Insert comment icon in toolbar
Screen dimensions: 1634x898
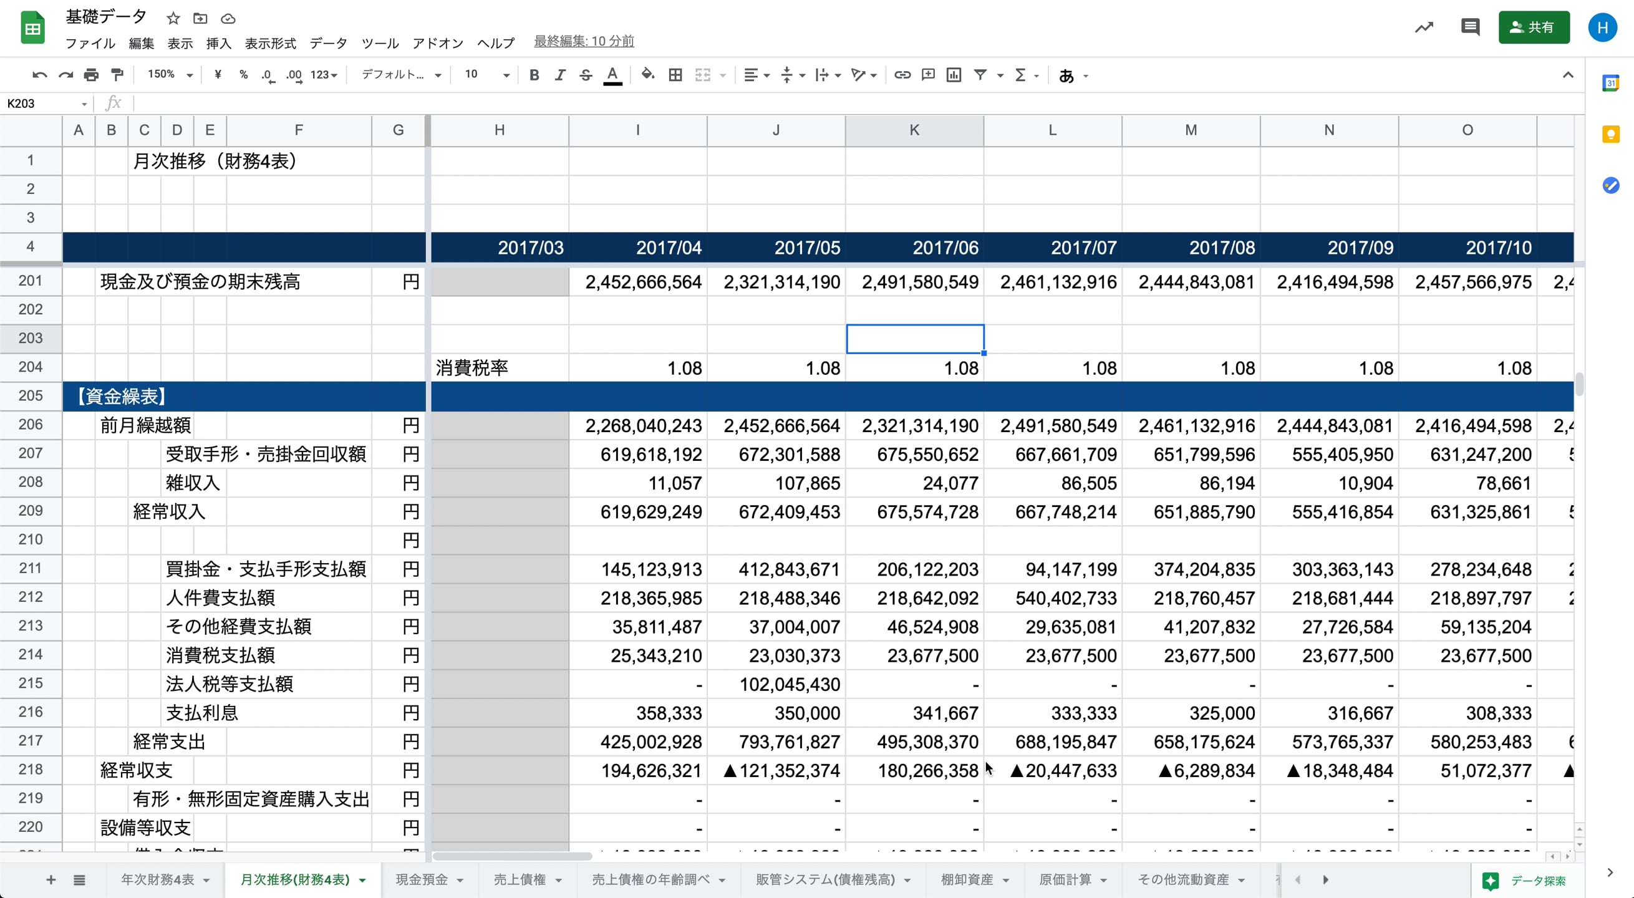928,75
